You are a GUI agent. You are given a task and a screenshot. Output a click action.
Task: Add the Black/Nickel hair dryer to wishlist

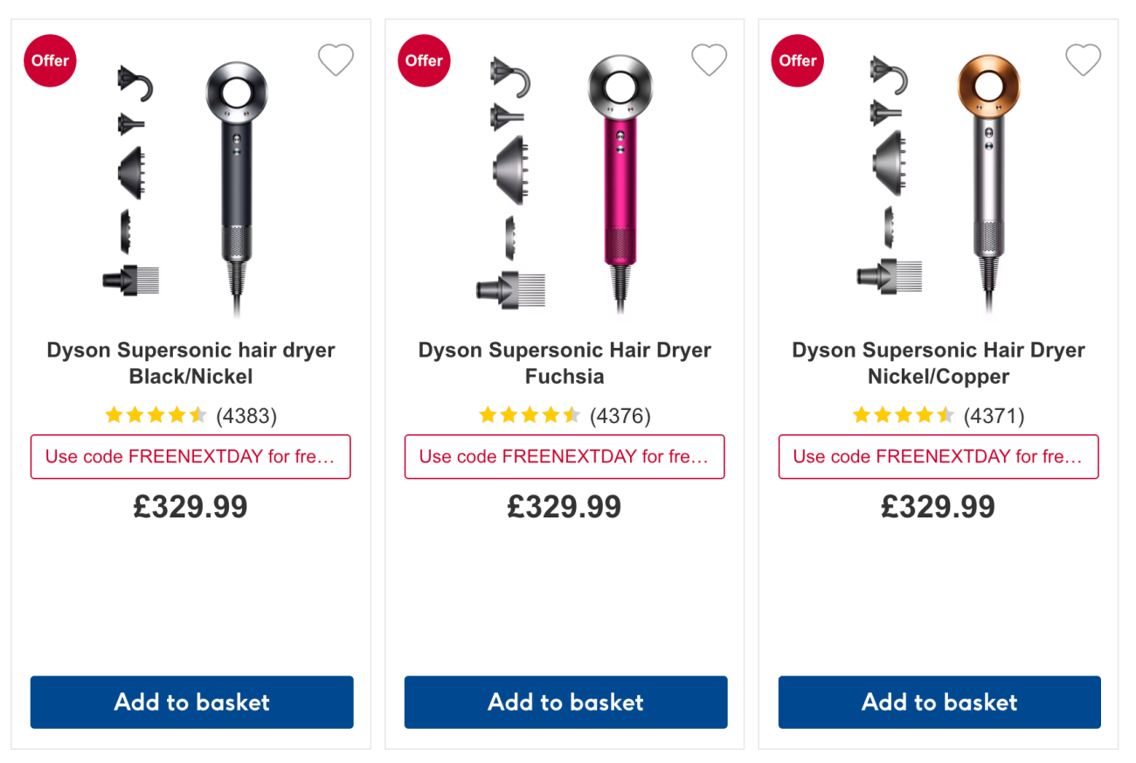pyautogui.click(x=336, y=59)
